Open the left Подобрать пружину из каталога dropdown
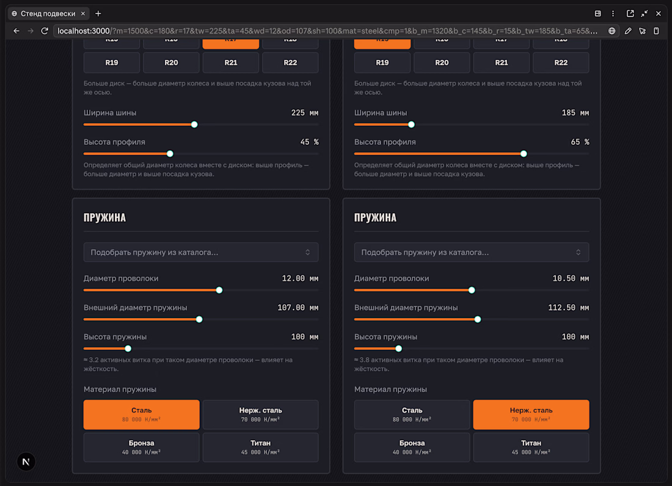Image resolution: width=672 pixels, height=486 pixels. click(201, 252)
